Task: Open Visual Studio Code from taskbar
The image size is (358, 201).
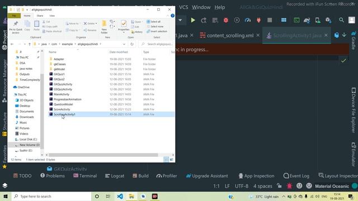Action: [120, 196]
